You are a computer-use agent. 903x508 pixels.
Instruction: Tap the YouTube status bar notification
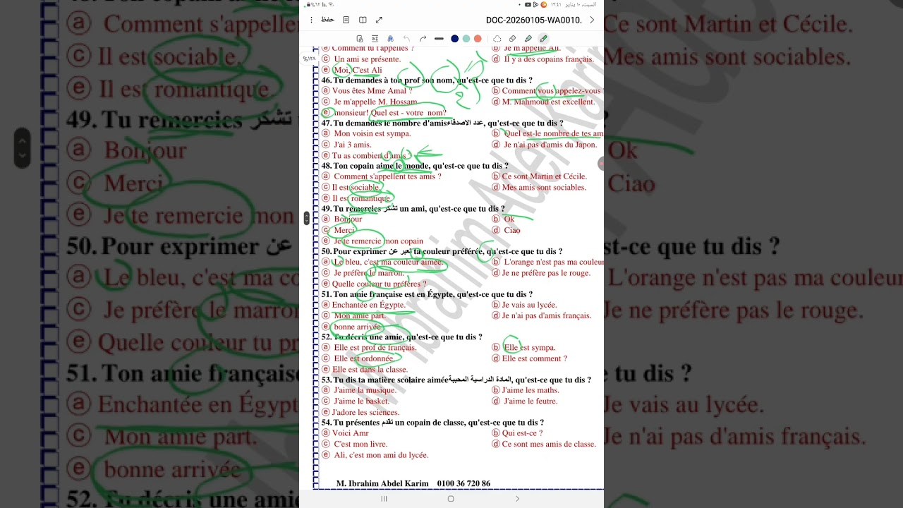[x=528, y=5]
